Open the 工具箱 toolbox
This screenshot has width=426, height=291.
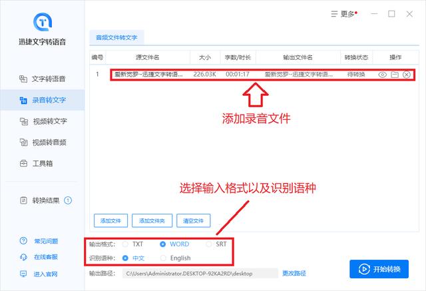pyautogui.click(x=43, y=164)
